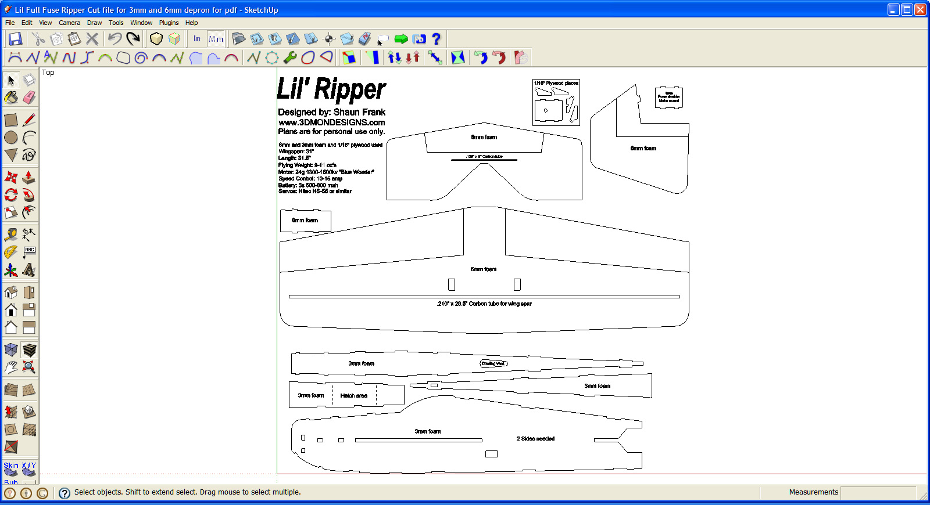
Task: Select the Protractor tool
Action: point(11,252)
